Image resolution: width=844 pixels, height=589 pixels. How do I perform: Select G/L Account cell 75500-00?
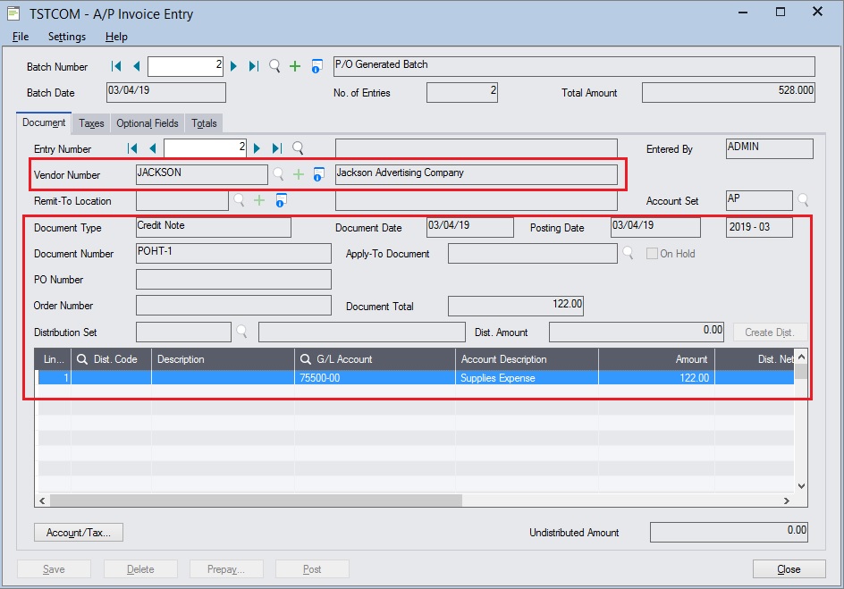tap(375, 377)
